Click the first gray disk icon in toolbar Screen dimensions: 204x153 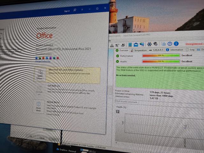pos(112,45)
